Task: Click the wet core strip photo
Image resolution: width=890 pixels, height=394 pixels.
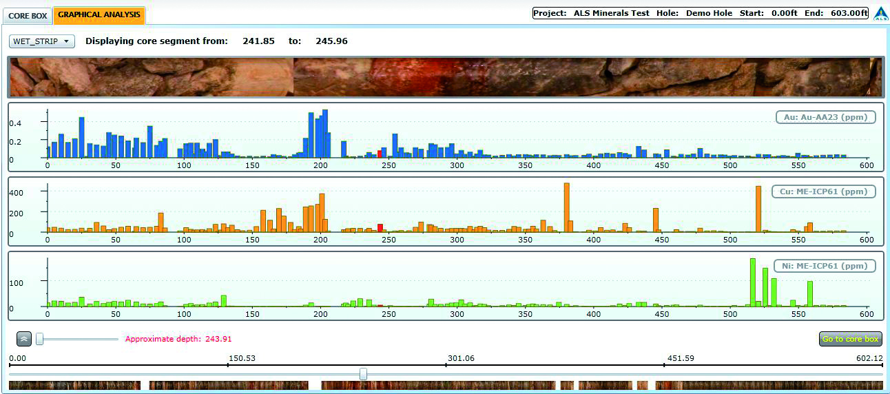Action: coord(445,77)
